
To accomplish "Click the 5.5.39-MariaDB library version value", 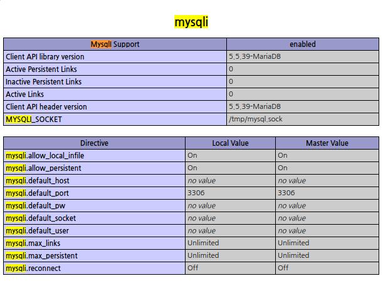I will coord(254,56).
